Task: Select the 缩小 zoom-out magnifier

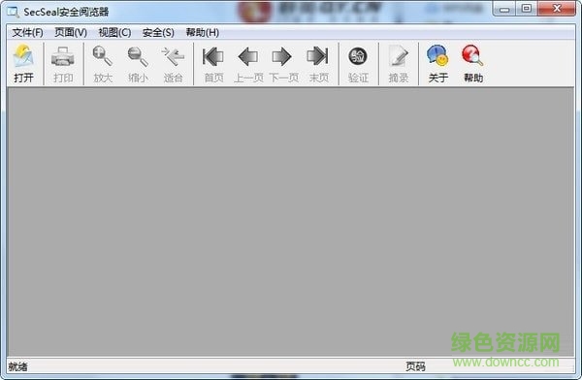Action: 138,57
